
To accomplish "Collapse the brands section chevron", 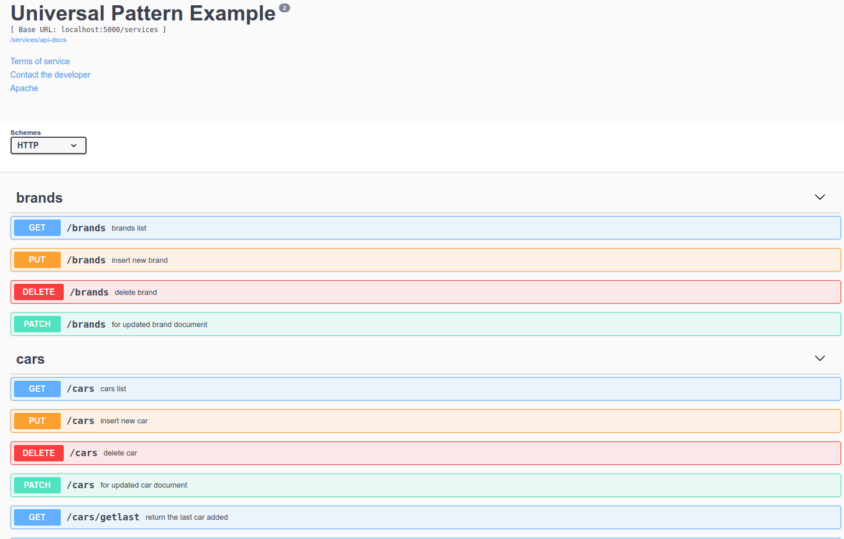I will tap(820, 197).
